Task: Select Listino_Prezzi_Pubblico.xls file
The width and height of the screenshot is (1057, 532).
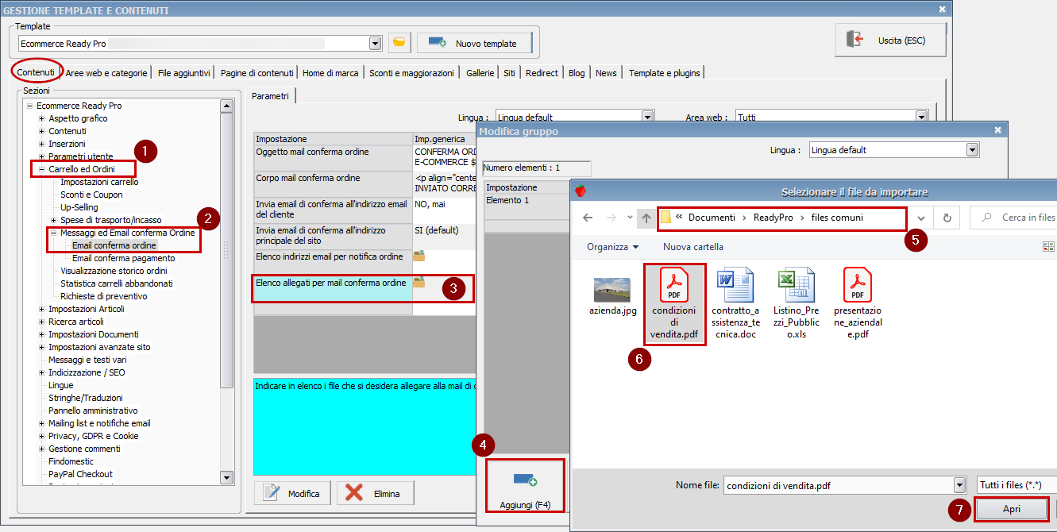Action: tap(797, 303)
